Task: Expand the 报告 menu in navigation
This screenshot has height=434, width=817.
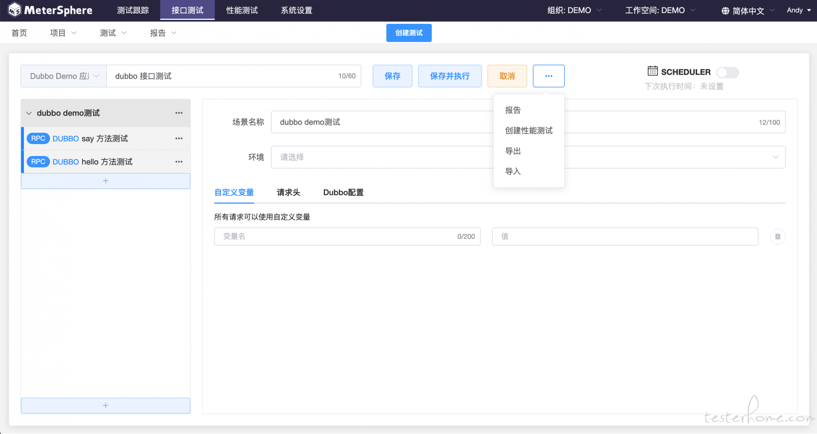Action: (x=163, y=33)
